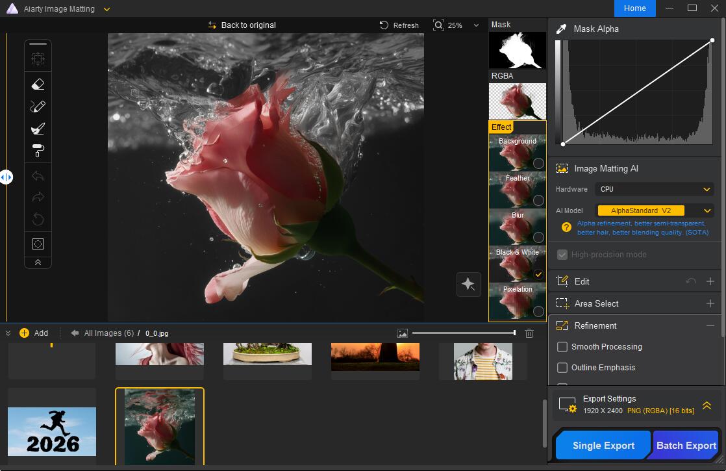Choose the paint brush tool
This screenshot has height=471, width=726.
click(38, 129)
